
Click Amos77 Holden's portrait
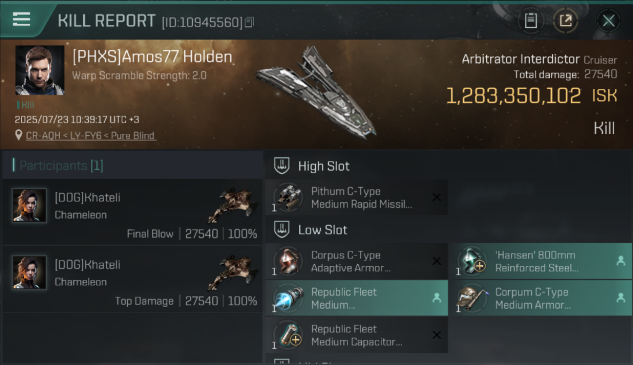40,70
